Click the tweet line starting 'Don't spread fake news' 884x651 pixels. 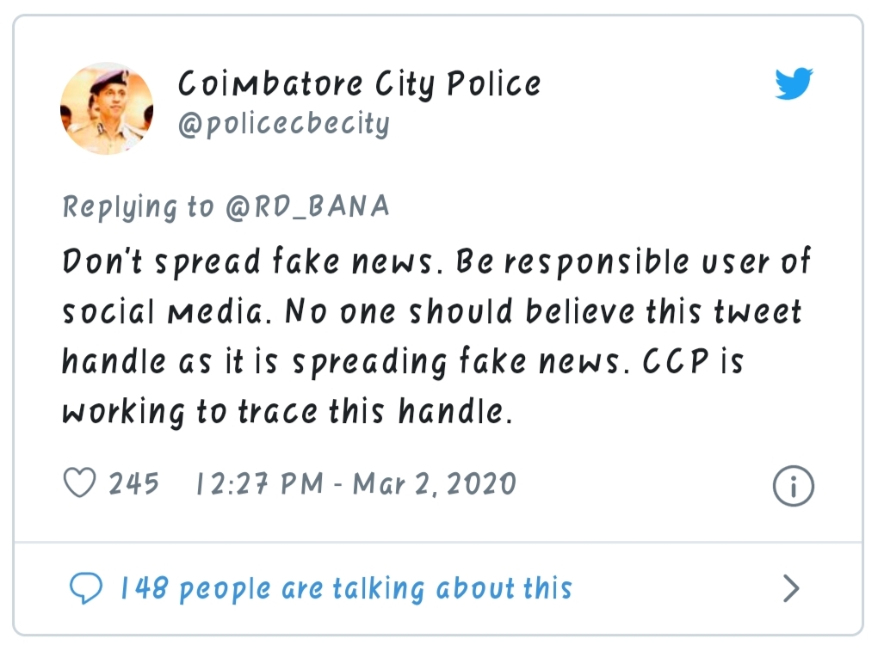coord(436,262)
